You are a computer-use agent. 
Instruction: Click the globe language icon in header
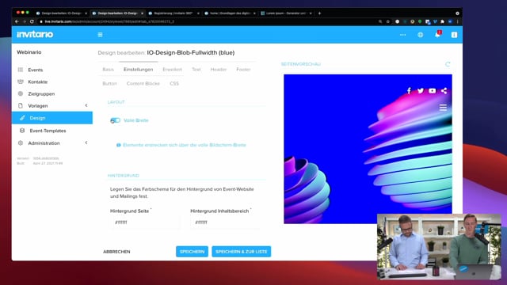click(x=421, y=35)
